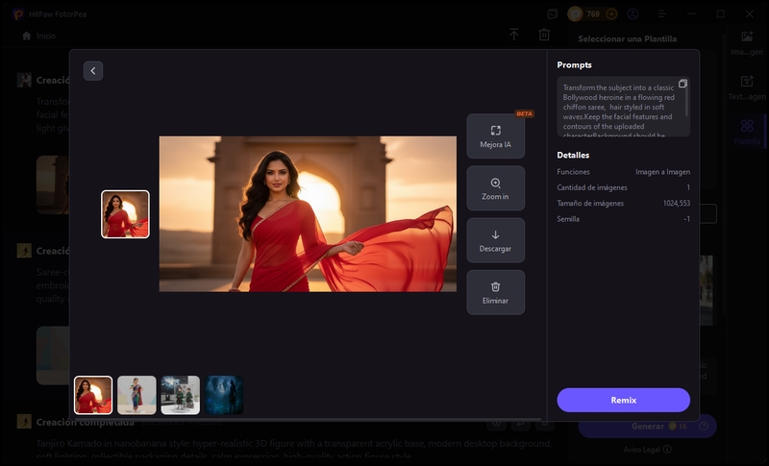Click the Prompts text box
This screenshot has height=466, width=769.
coord(623,107)
